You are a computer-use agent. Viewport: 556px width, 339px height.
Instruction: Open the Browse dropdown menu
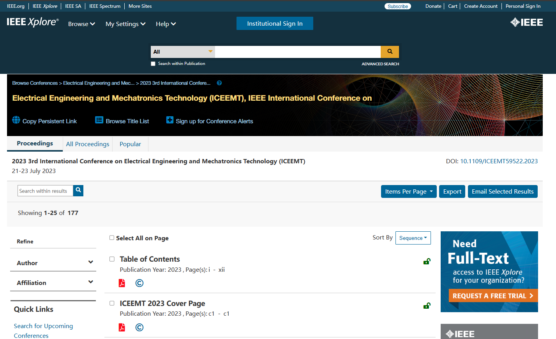coord(81,24)
